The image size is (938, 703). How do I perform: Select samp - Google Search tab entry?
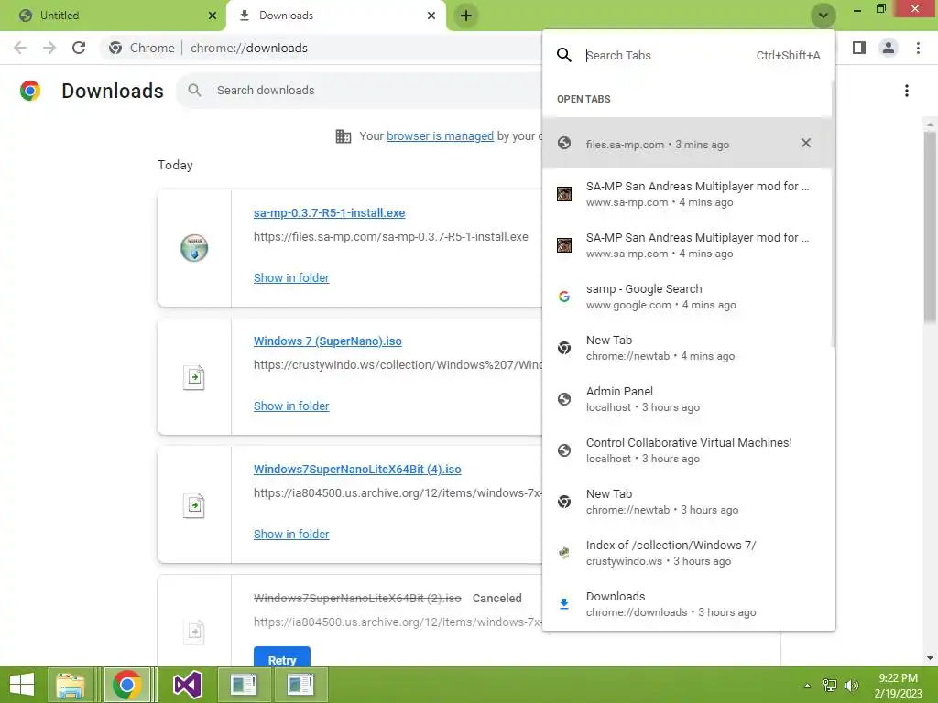point(687,297)
